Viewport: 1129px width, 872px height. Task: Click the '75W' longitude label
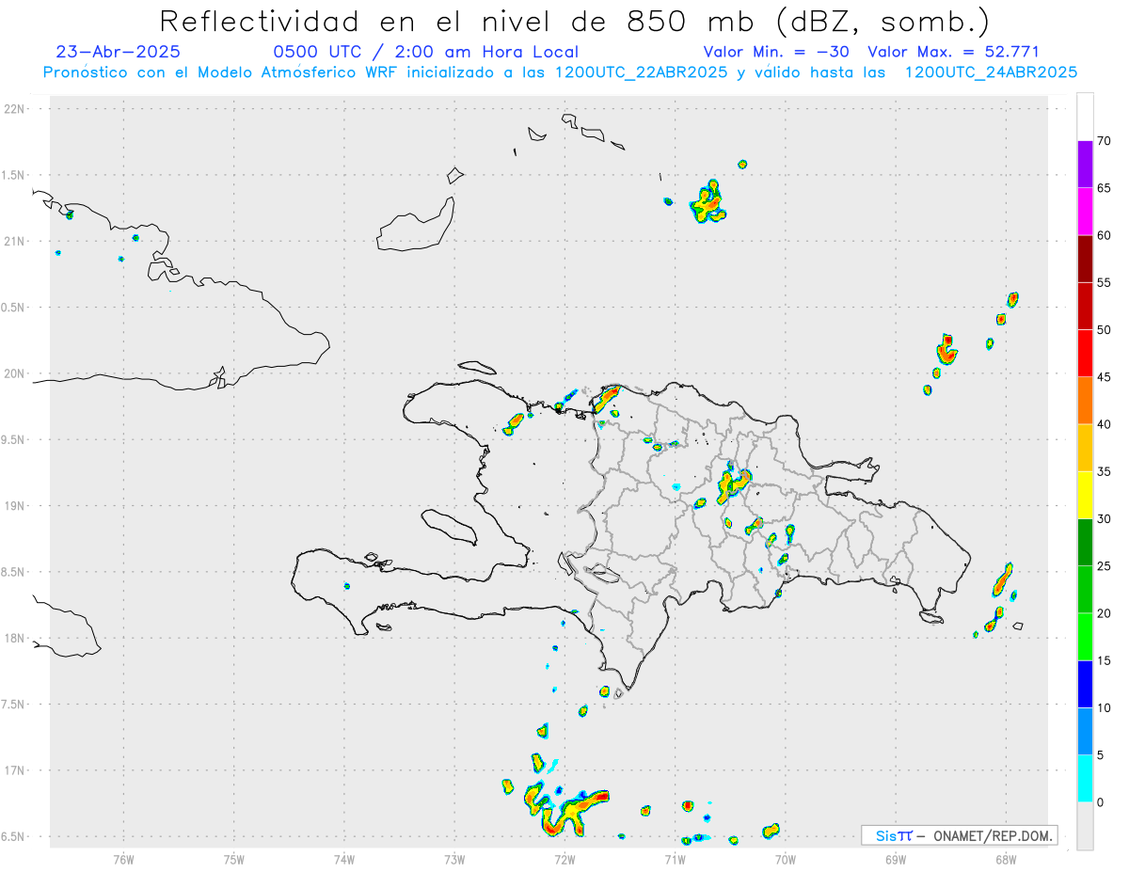pyautogui.click(x=233, y=858)
